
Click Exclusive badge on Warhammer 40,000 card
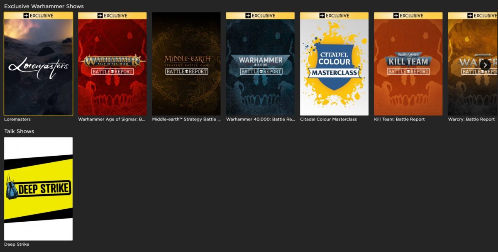click(x=260, y=15)
